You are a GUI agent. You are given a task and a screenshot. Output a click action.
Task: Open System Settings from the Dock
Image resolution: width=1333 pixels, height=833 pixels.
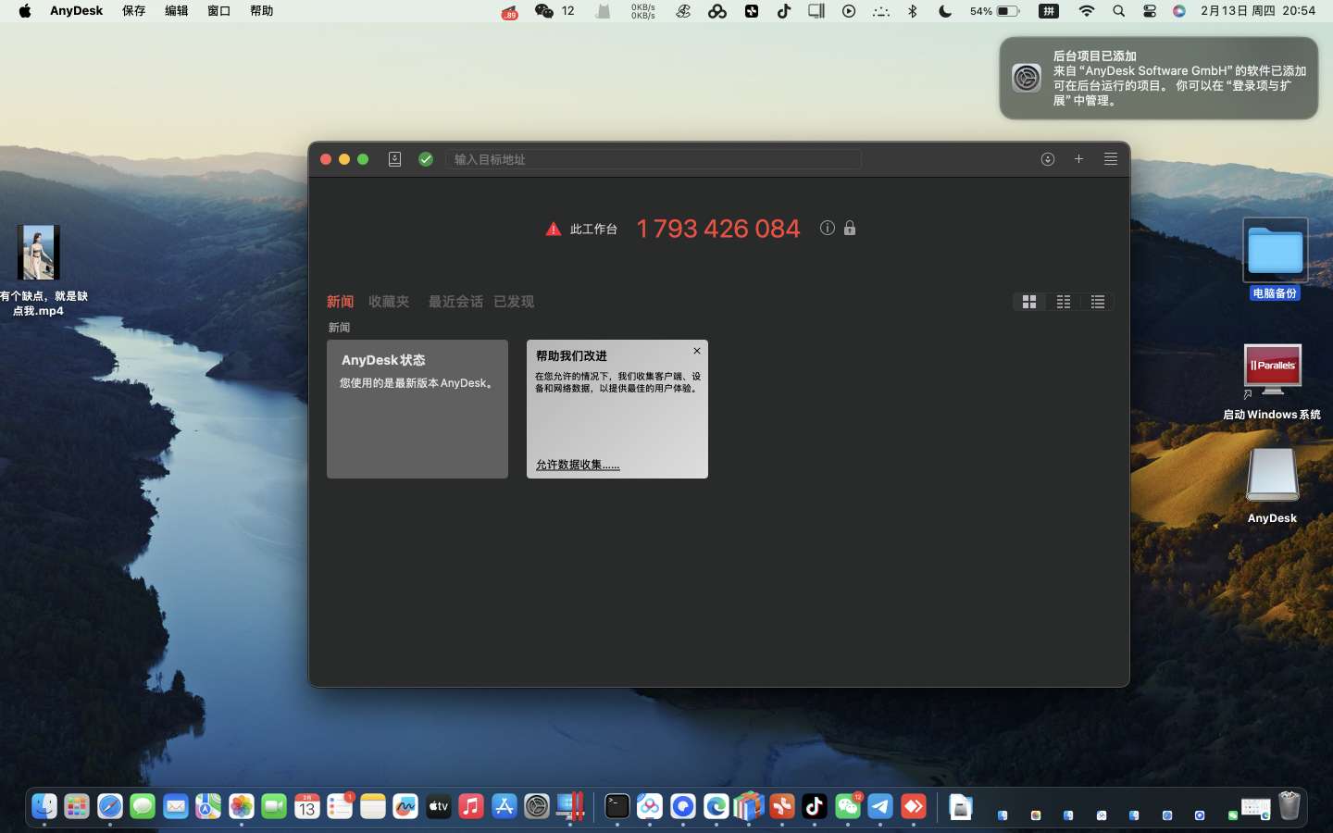[537, 807]
